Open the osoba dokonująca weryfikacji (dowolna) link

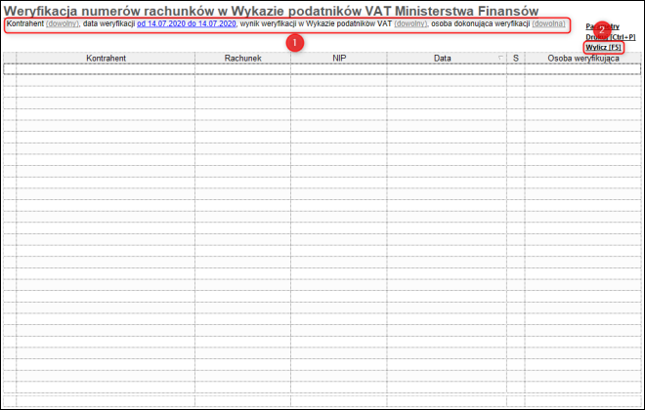549,23
